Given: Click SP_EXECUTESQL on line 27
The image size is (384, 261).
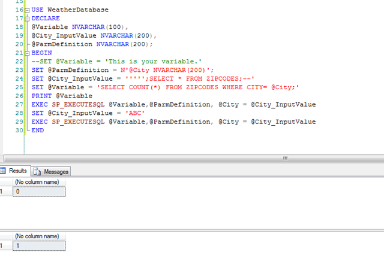Looking at the screenshot, I should [x=78, y=105].
